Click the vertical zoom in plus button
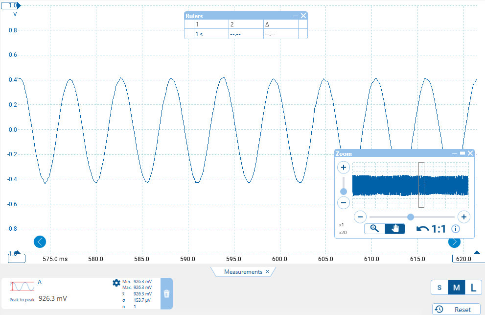 [344, 168]
